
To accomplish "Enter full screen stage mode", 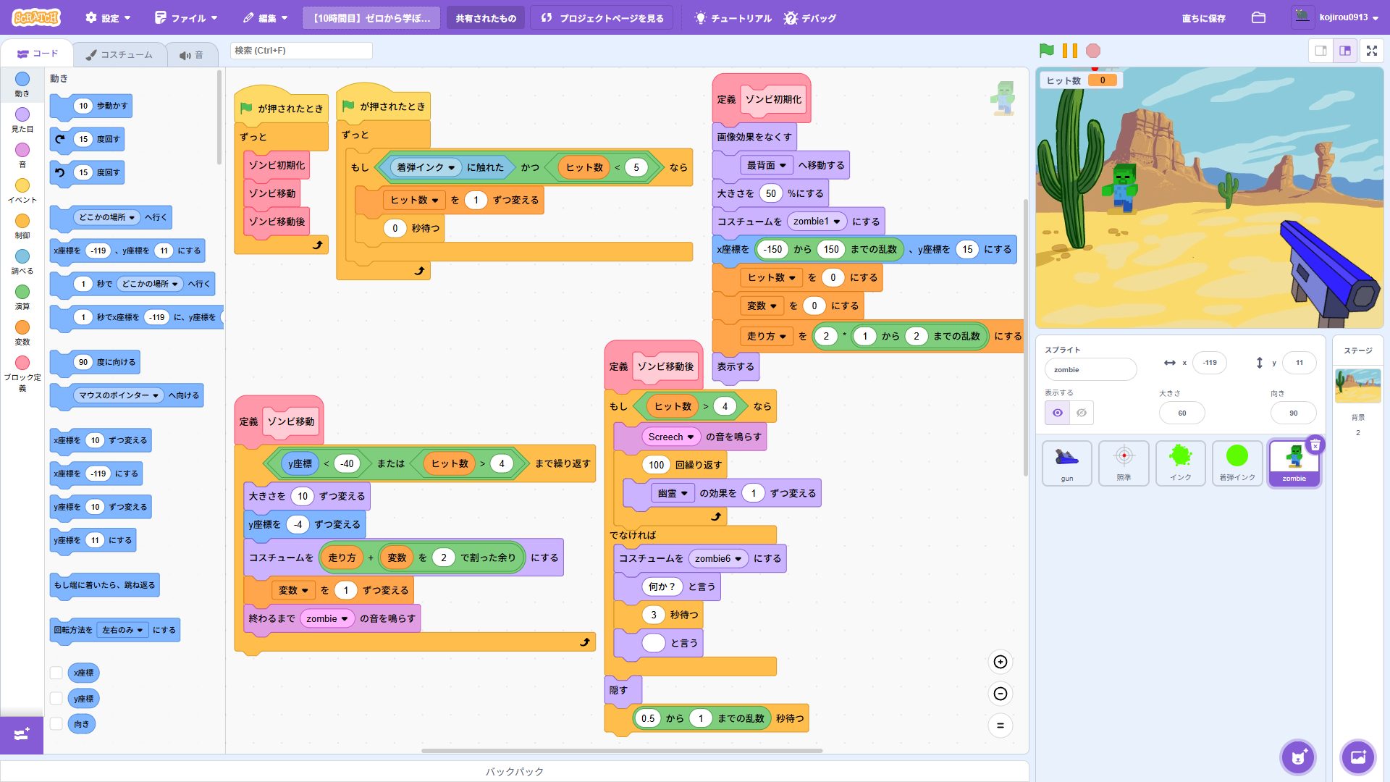I will pyautogui.click(x=1371, y=51).
